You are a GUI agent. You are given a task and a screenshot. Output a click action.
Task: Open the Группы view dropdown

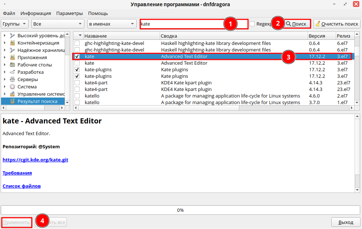(15, 24)
